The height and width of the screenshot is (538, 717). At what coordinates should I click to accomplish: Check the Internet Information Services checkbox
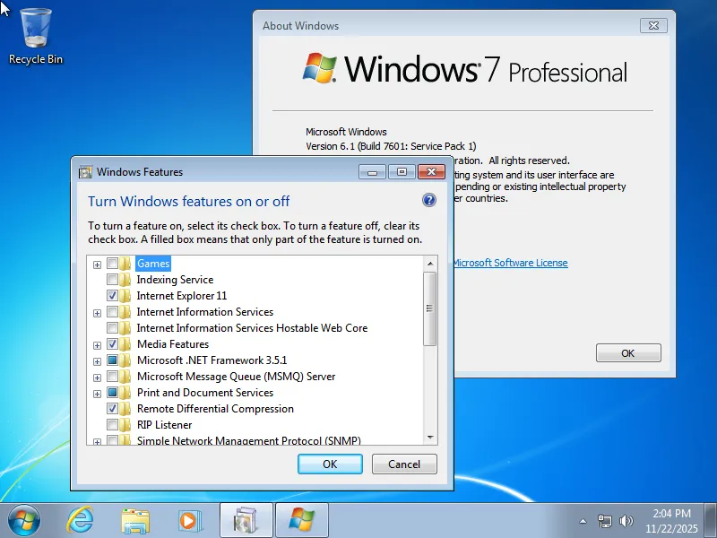coord(112,311)
